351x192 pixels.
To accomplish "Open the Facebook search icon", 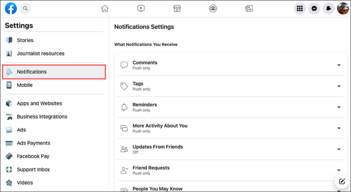I will coord(25,9).
